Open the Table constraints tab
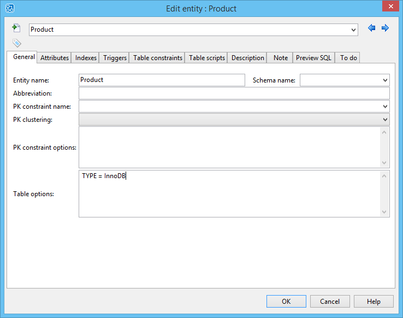Screen dimensions: 403x318 pos(158,58)
